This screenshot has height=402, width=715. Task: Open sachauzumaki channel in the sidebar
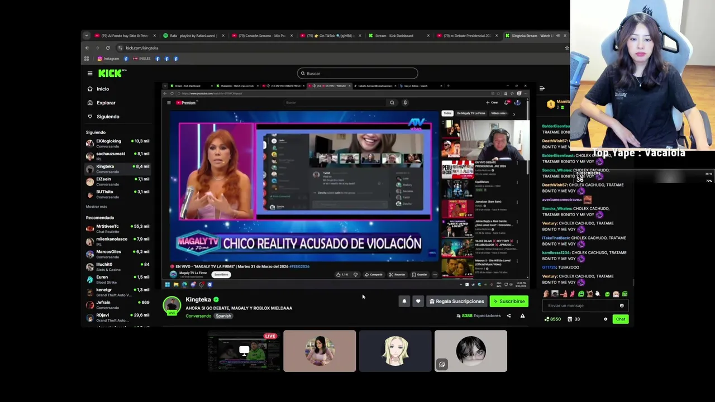pyautogui.click(x=117, y=156)
